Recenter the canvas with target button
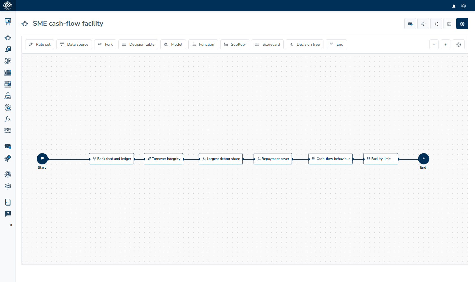The image size is (475, 282). [x=459, y=44]
